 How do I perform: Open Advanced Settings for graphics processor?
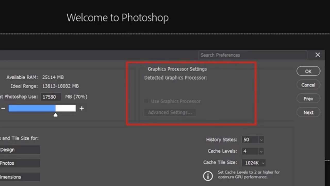tap(170, 112)
